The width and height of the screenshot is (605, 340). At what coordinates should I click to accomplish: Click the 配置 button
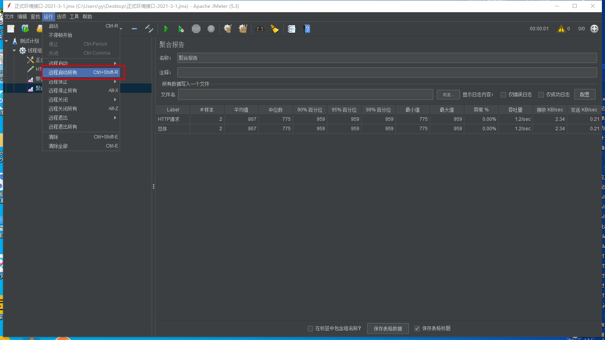click(585, 94)
